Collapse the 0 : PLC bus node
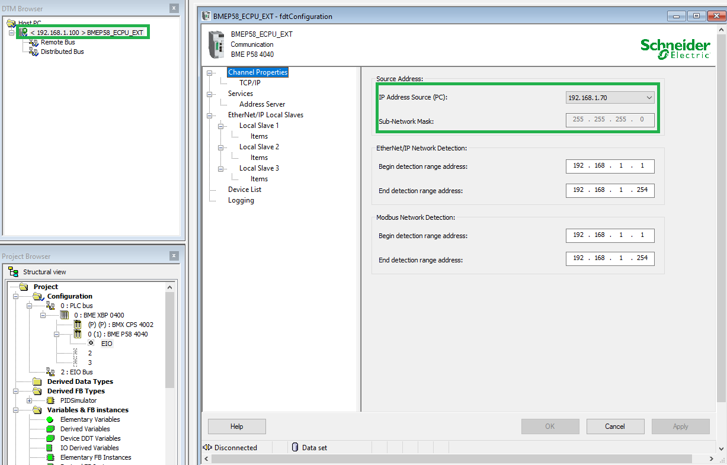 coord(29,306)
